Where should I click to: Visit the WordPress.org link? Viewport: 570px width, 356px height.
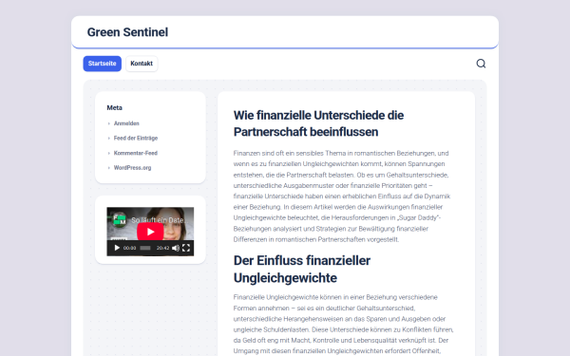point(132,168)
